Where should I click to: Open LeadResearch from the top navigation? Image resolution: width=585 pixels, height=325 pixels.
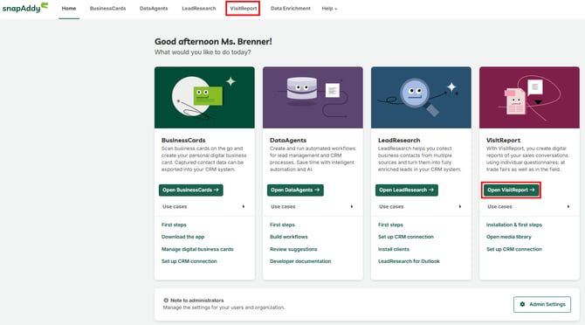pos(199,8)
